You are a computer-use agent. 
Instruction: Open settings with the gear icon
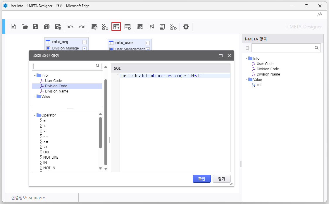point(186,27)
